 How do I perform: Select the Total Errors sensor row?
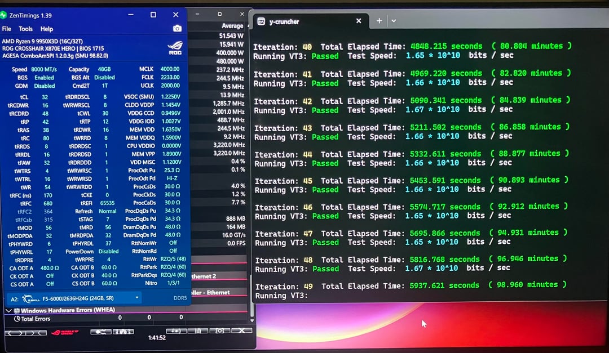[x=125, y=319]
